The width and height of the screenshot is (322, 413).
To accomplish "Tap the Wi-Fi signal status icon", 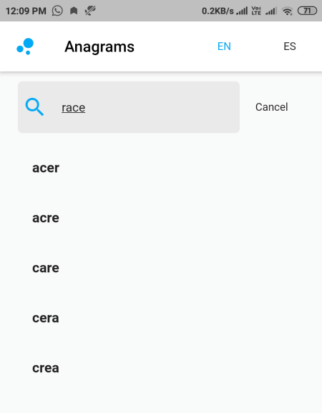I will (287, 11).
